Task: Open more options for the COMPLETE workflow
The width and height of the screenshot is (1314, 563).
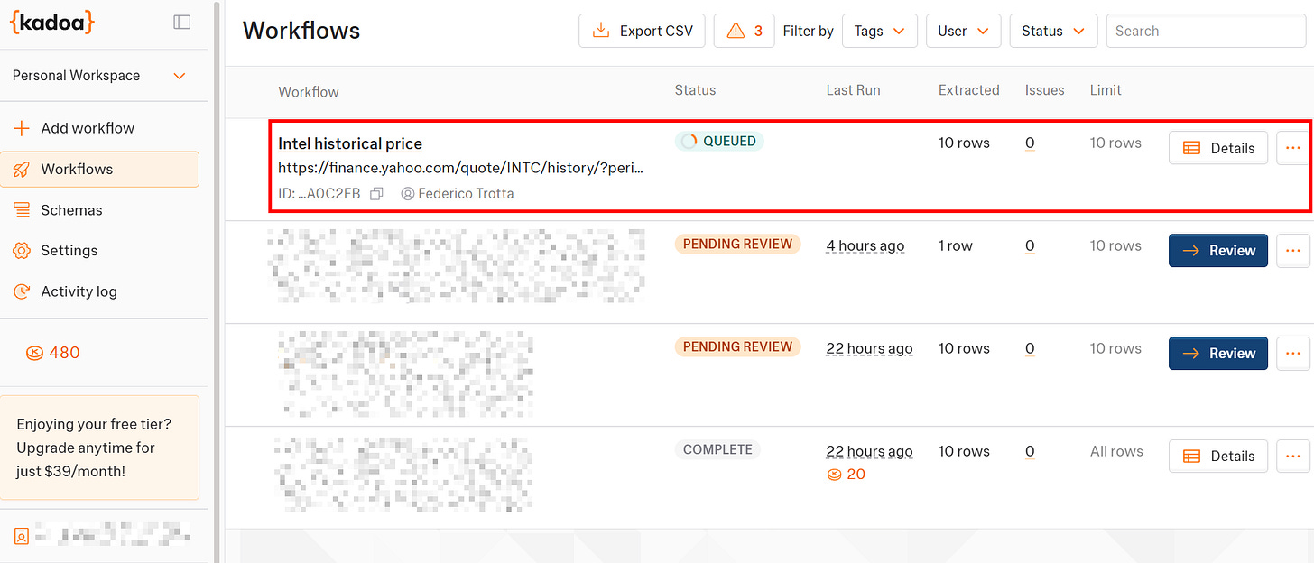Action: tap(1292, 457)
